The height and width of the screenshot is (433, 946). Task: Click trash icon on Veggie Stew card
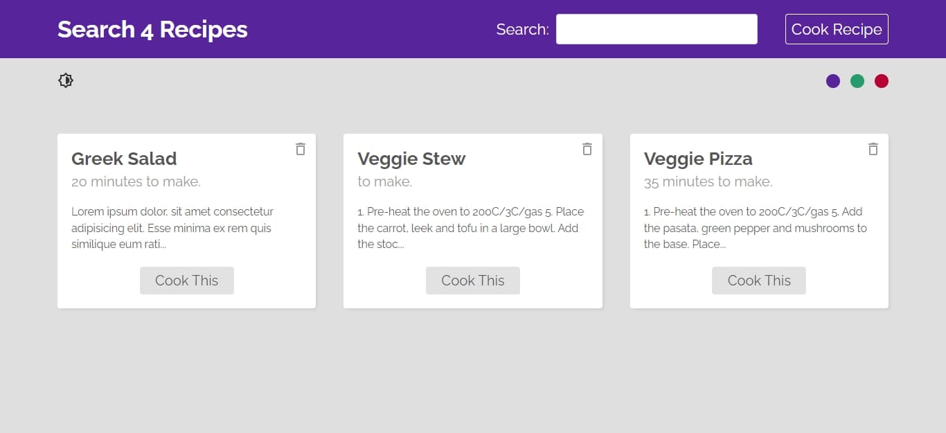[x=587, y=149]
